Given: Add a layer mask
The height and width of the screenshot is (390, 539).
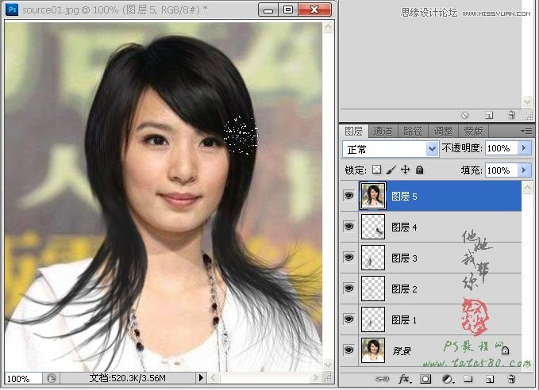Looking at the screenshot, I should [x=425, y=379].
